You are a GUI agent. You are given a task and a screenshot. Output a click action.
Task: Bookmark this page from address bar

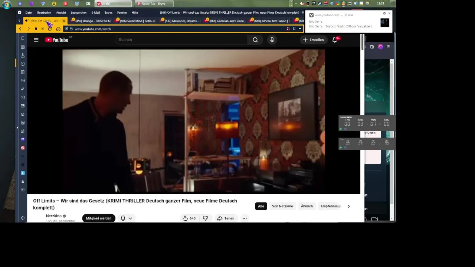(x=294, y=29)
